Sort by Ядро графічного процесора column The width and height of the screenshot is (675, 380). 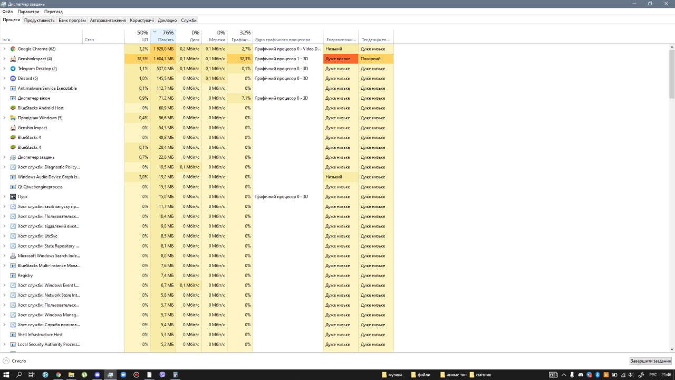pos(288,36)
